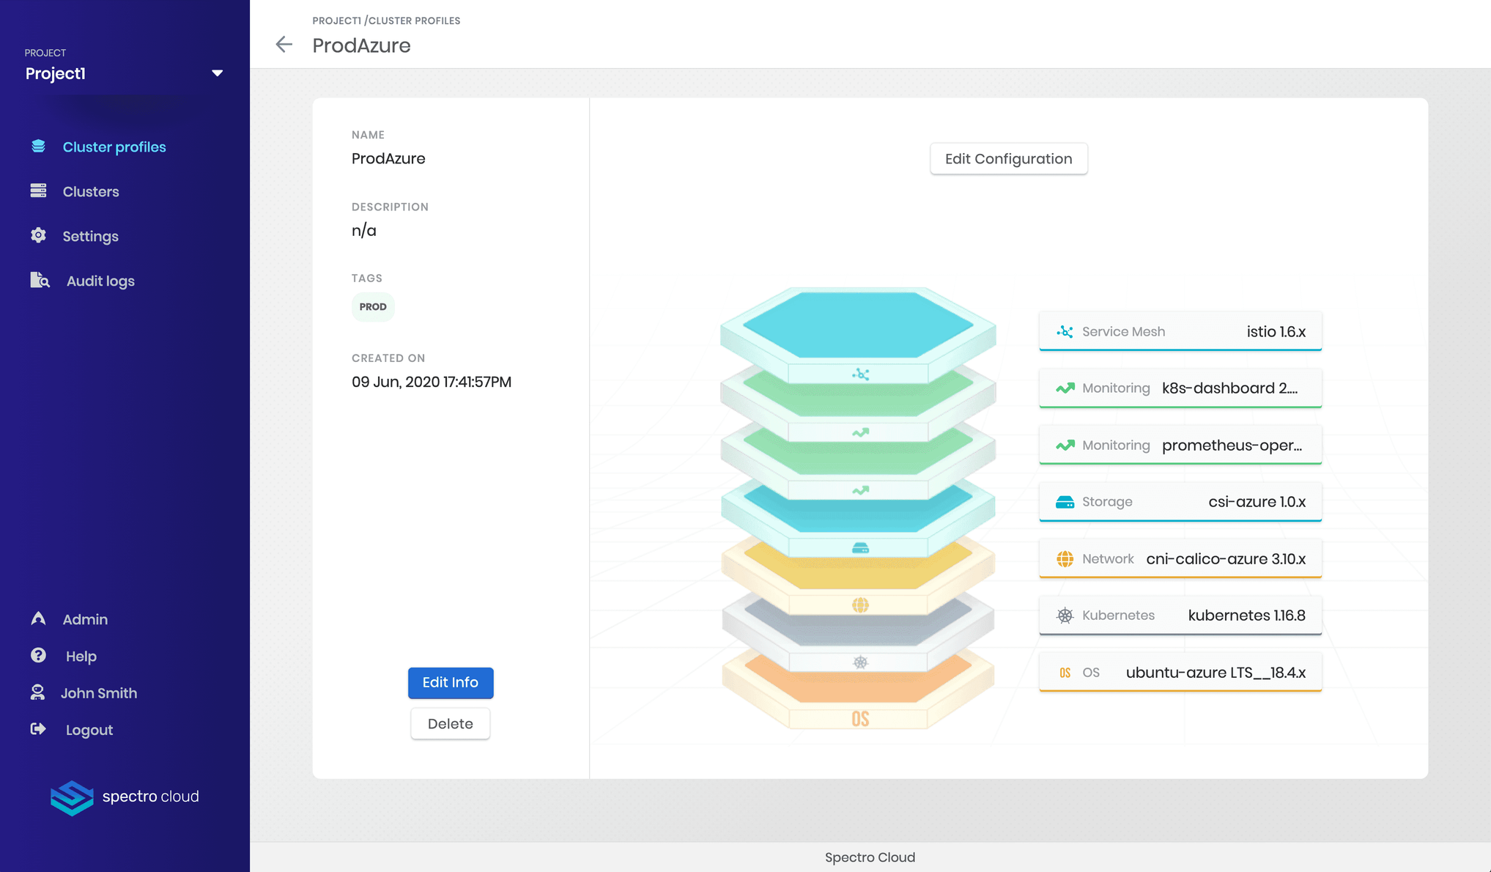Click the Clusters server icon
Image resolution: width=1491 pixels, height=872 pixels.
tap(38, 191)
